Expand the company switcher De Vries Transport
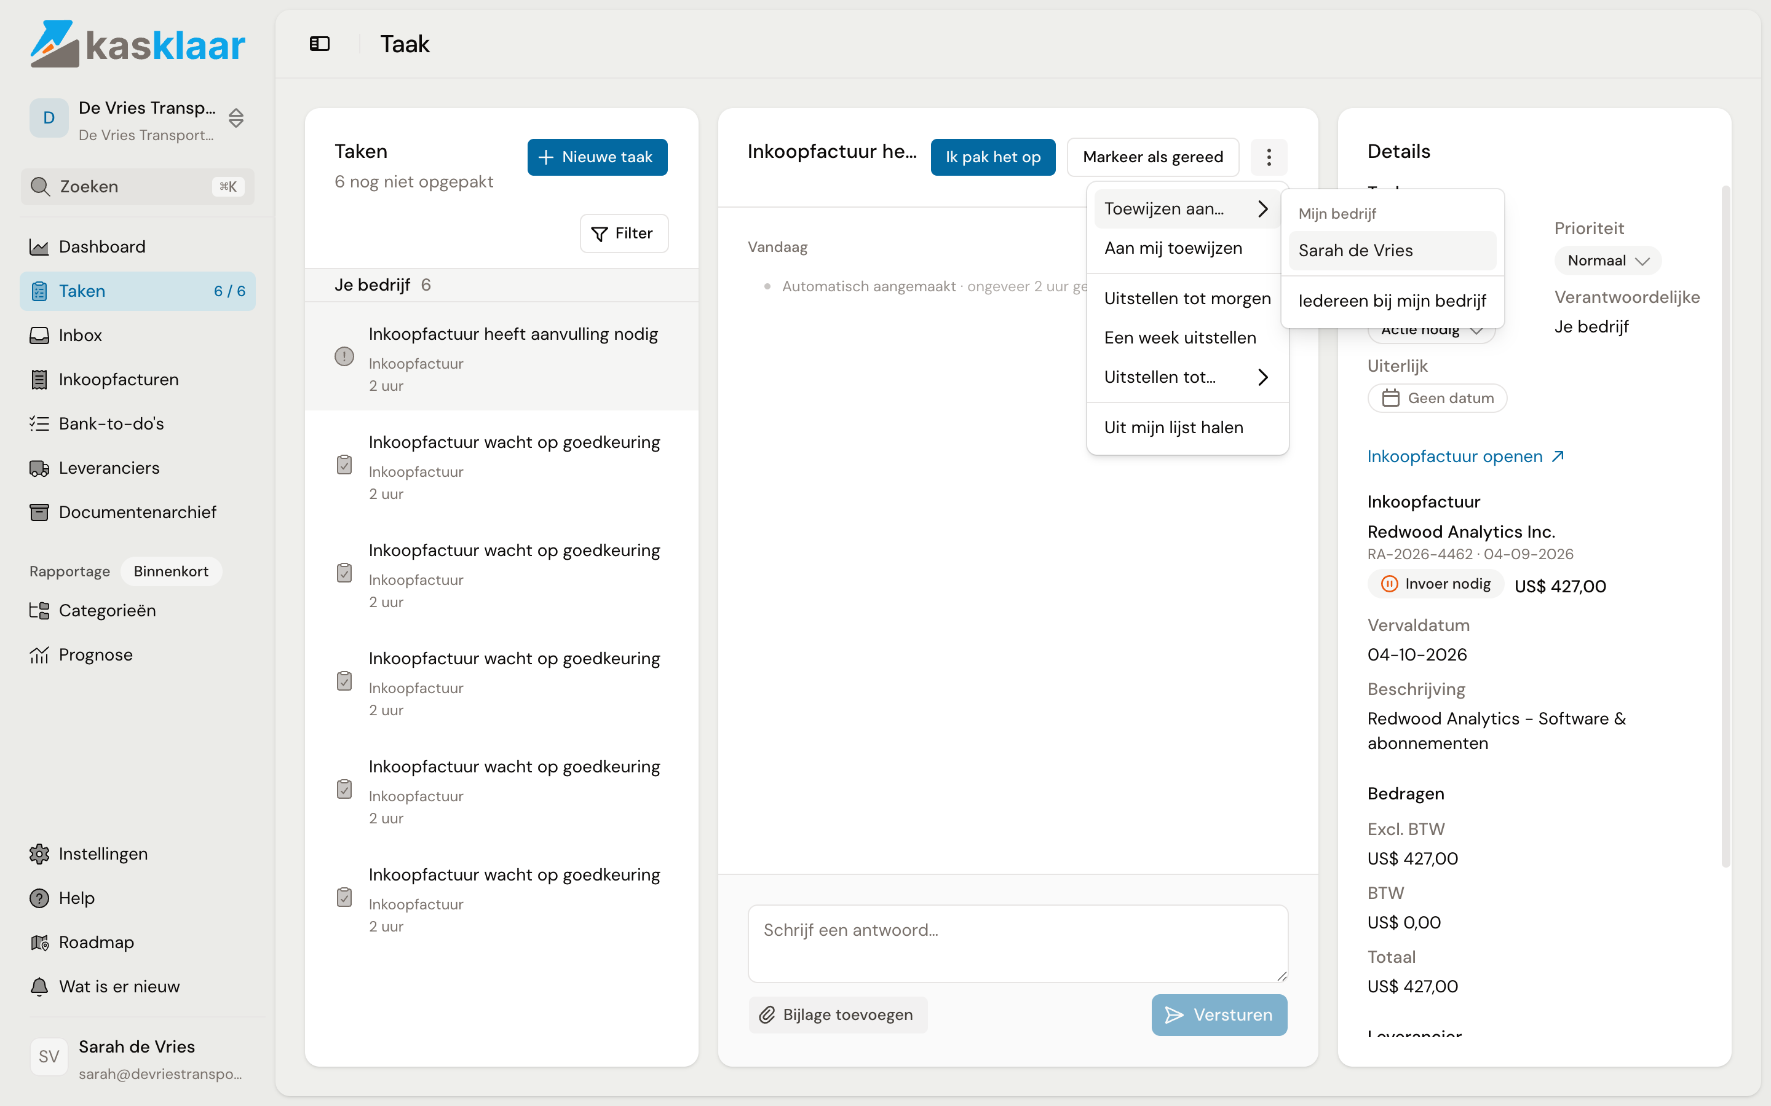This screenshot has height=1106, width=1771. (x=236, y=118)
